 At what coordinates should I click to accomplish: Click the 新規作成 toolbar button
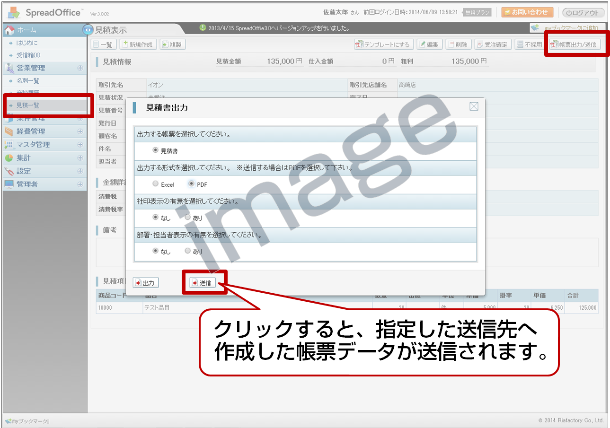138,44
